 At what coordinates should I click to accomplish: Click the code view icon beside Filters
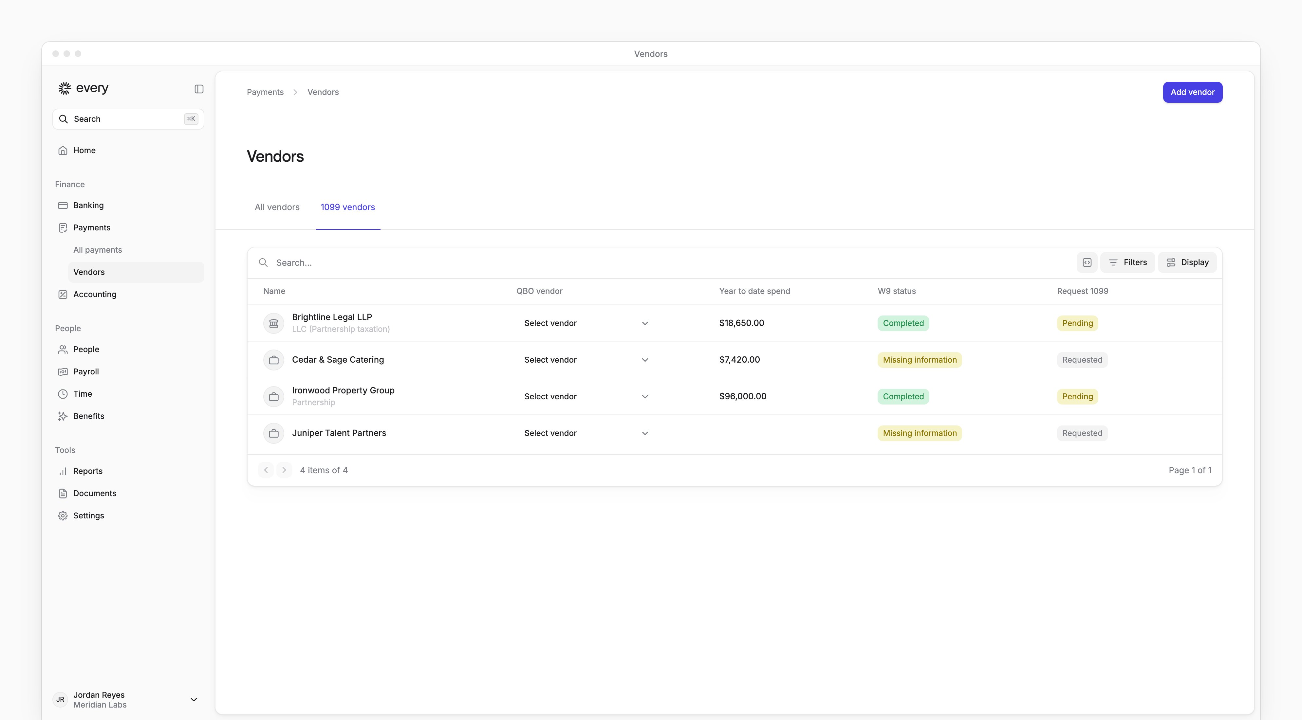pos(1087,262)
